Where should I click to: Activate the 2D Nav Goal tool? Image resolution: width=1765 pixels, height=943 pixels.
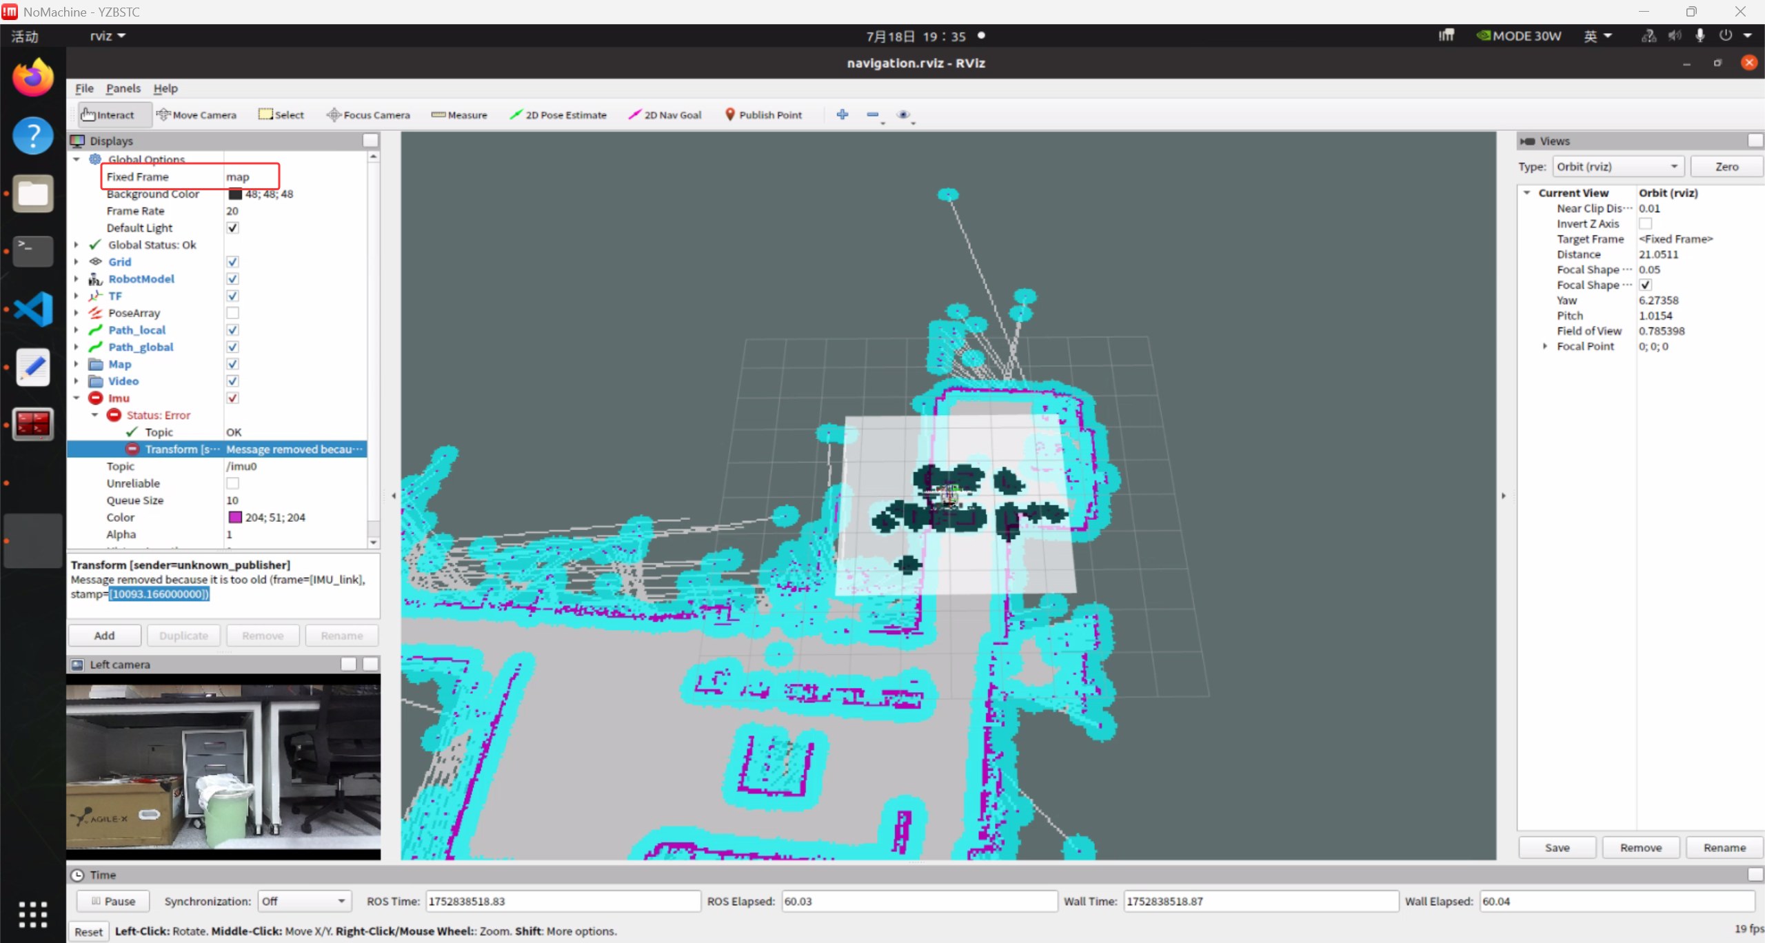665,115
